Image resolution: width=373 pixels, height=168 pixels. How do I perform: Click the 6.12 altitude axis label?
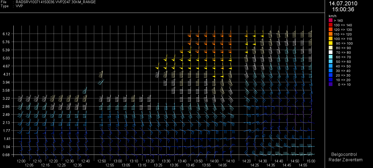point(6,34)
